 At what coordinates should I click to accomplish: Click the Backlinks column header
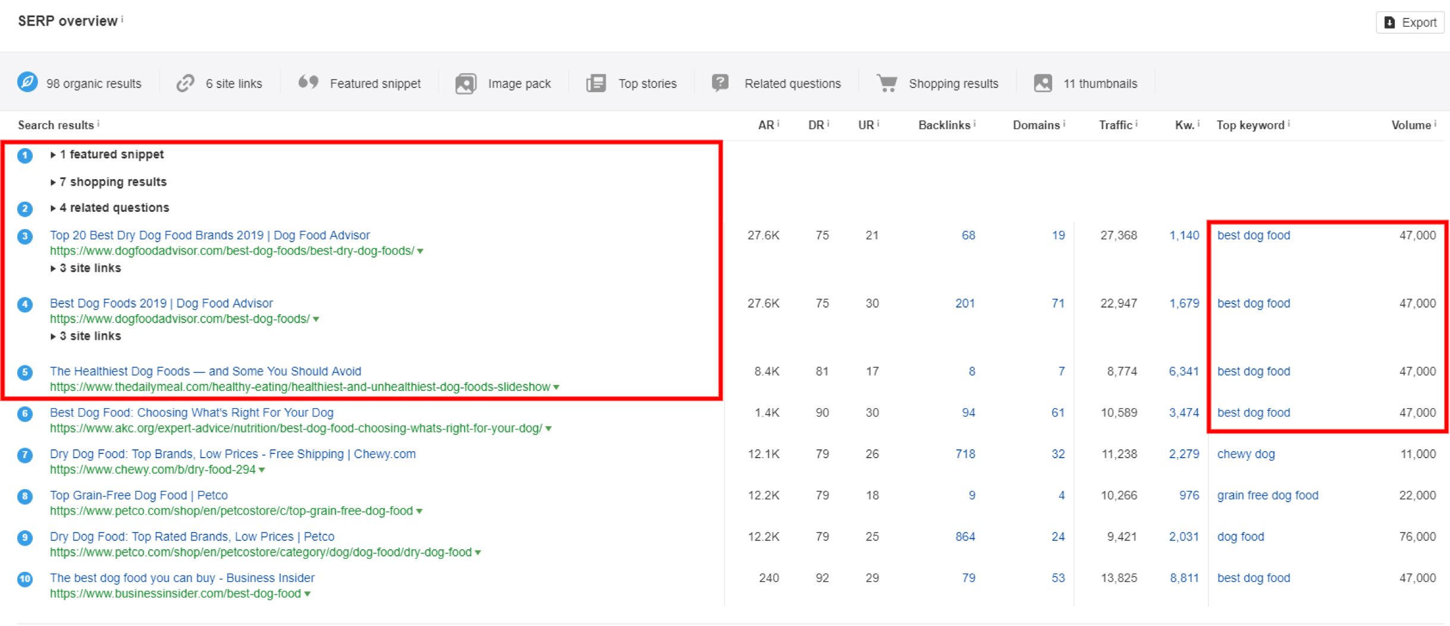[944, 125]
